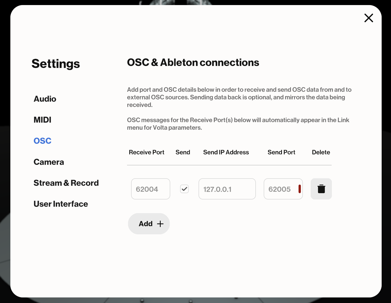
Task: Click the red indicator in Send Port field
Action: (300, 189)
